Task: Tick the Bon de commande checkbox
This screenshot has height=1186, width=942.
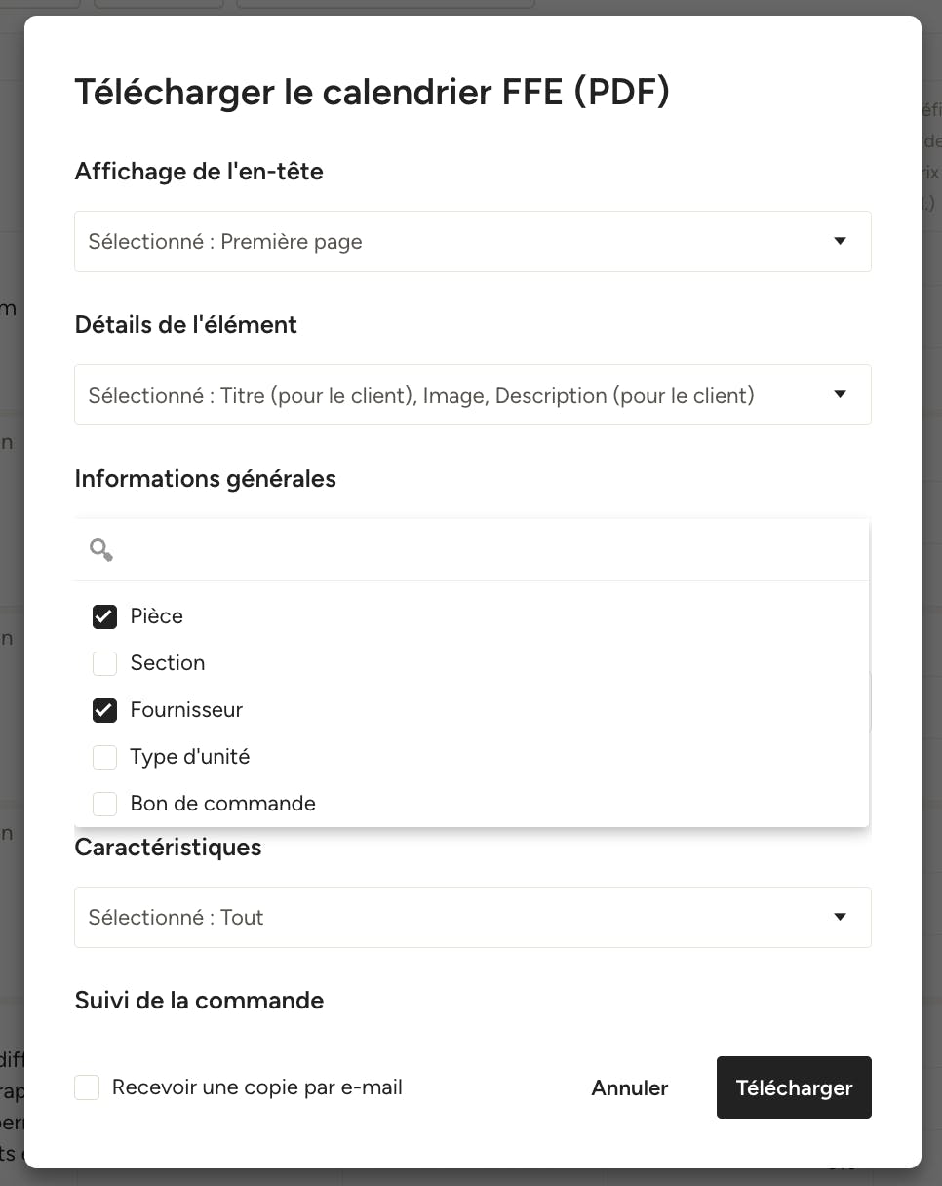Action: point(104,804)
